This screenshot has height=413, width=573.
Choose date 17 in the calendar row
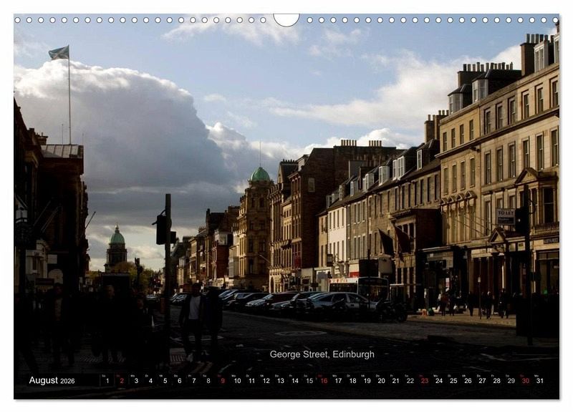pyautogui.click(x=338, y=381)
